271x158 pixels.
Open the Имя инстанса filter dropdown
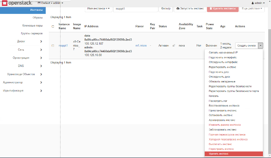click(98, 8)
